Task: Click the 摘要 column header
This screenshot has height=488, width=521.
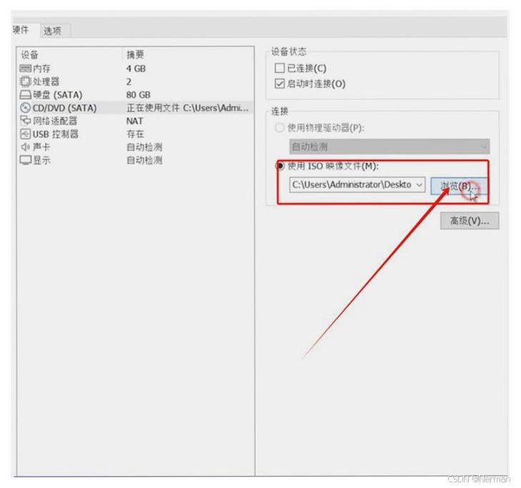Action: tap(135, 55)
